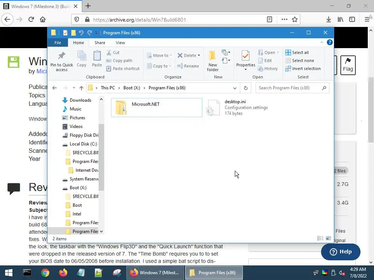
Task: Click Invert selection in ribbon
Action: point(303,69)
